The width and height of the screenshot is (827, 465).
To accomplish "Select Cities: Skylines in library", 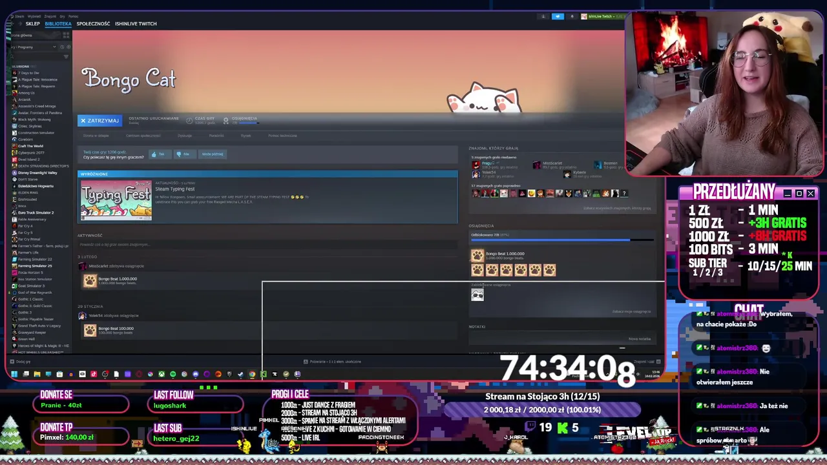I will [x=31, y=126].
